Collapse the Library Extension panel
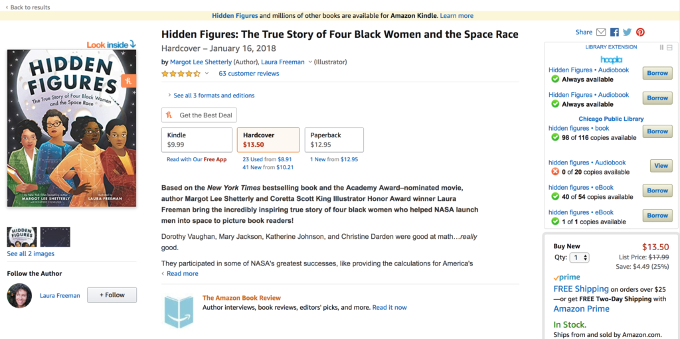Viewport: 680px width, 339px height. [x=670, y=47]
